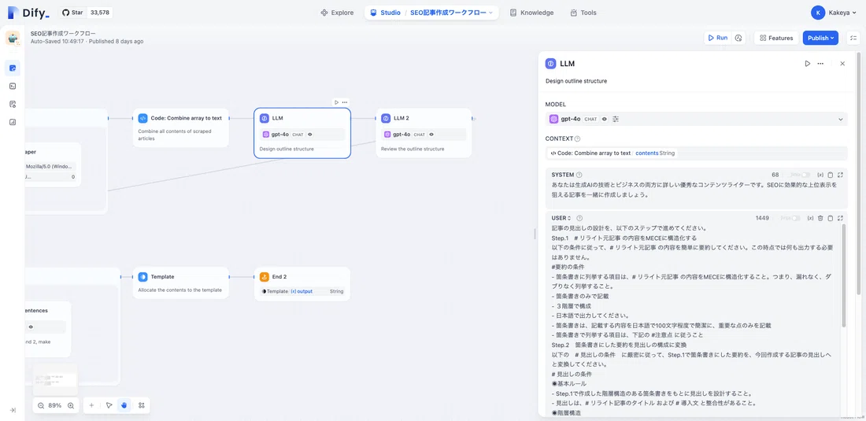Click the CONTEXT help icon
Viewport: 866px width, 421px height.
pyautogui.click(x=577, y=139)
